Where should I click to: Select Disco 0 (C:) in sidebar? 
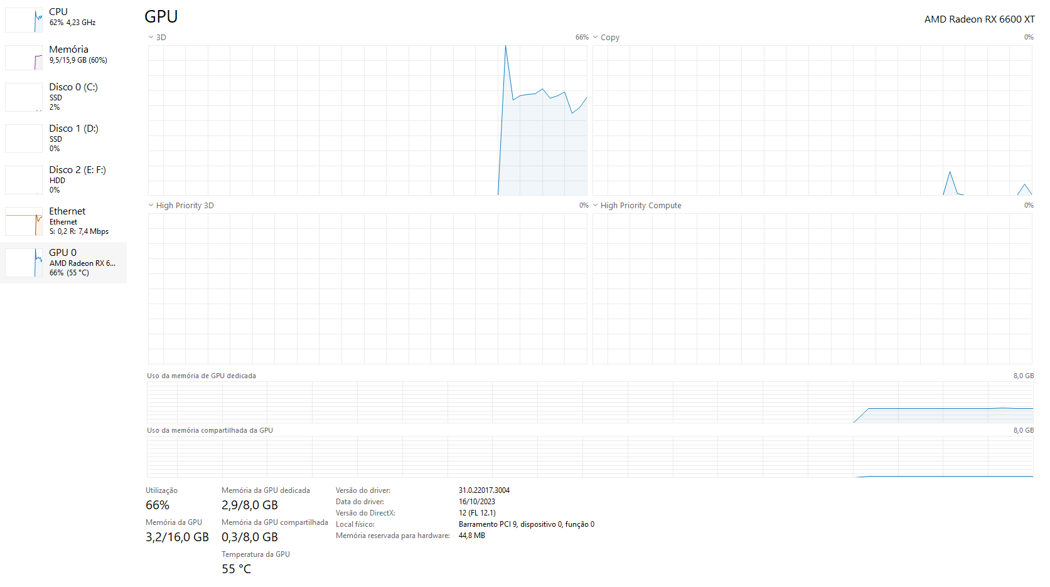[63, 97]
